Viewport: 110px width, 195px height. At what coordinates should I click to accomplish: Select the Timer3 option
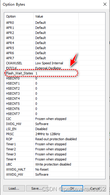(11, 154)
